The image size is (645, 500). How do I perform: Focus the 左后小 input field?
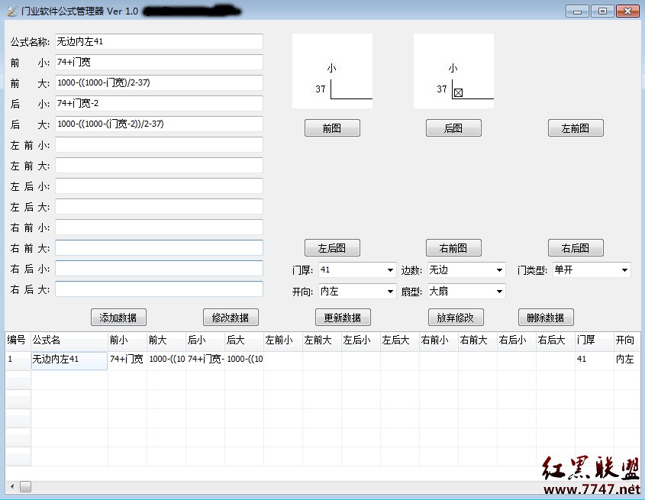point(160,186)
